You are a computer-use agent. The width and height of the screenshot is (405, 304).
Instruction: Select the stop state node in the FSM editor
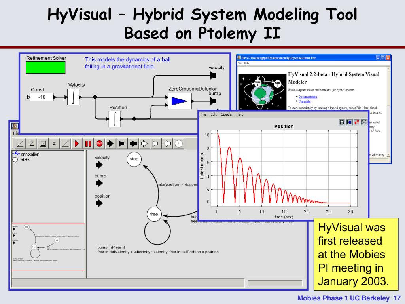click(x=134, y=159)
